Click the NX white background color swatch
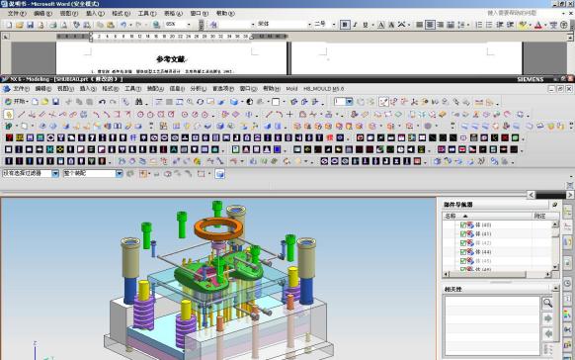Screen dimensions: 575x360 [x=276, y=102]
